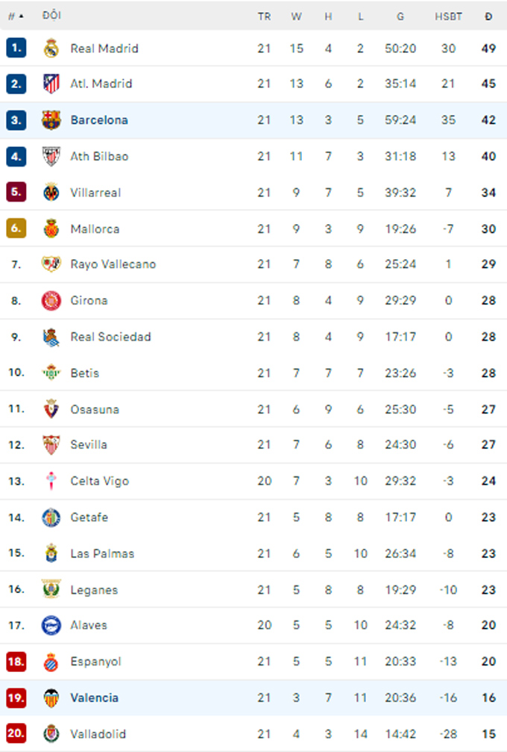Click the Girona club crest
This screenshot has width=507, height=752.
click(x=51, y=301)
